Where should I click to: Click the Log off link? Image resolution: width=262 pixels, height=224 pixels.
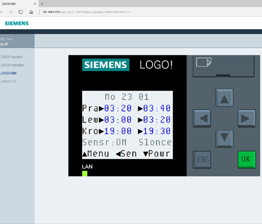[x=4, y=44]
